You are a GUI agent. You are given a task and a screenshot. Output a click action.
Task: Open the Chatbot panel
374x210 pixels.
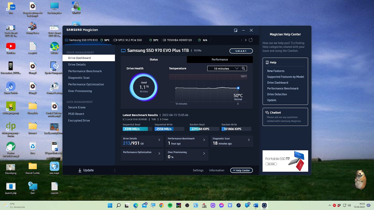(285, 117)
